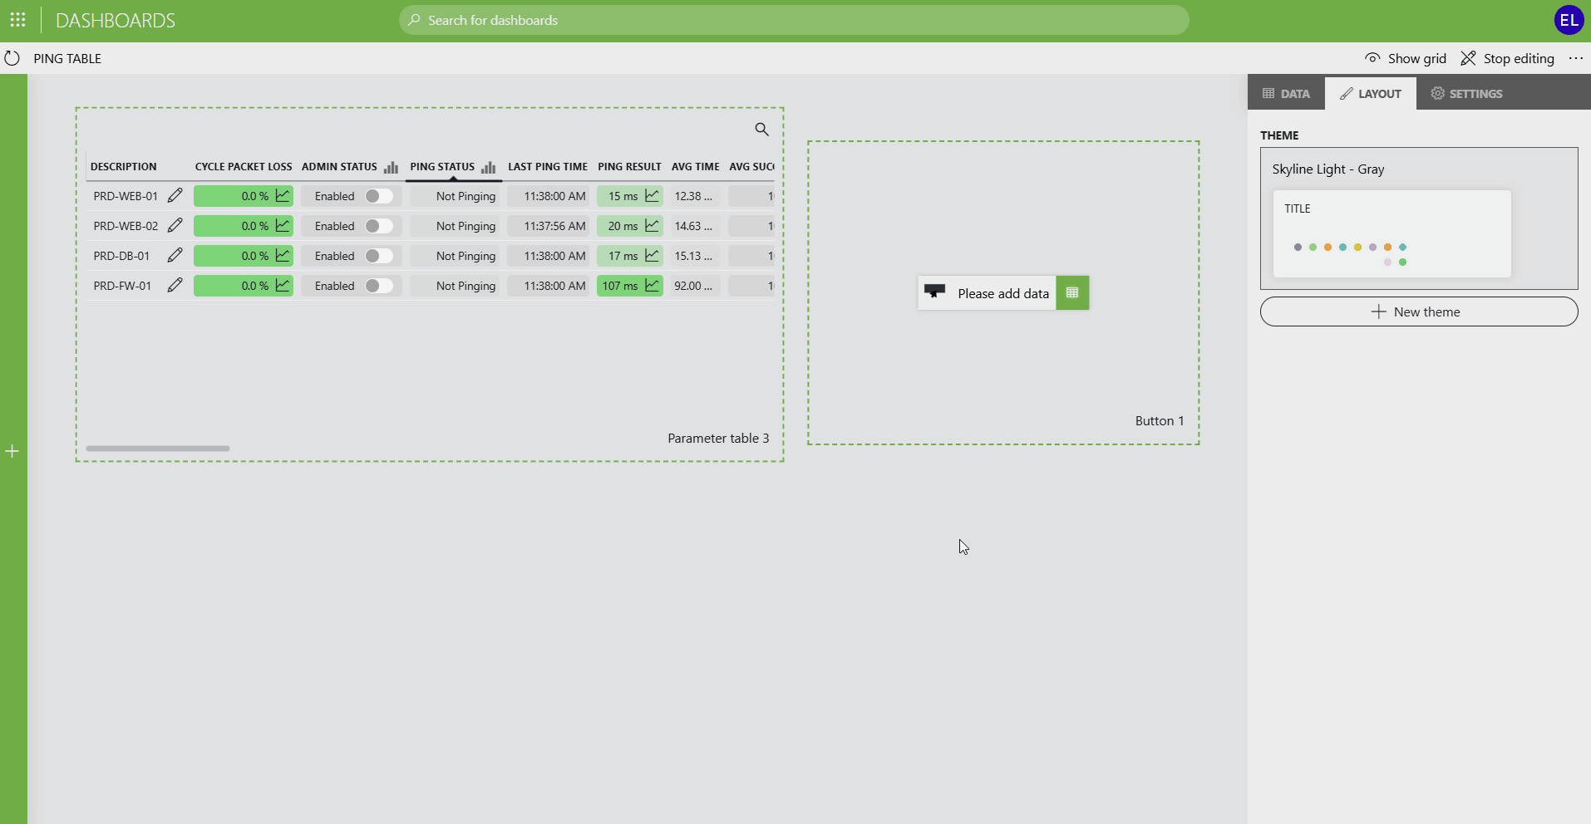Refresh the PING TABLE dashboard
The width and height of the screenshot is (1591, 824).
coord(12,58)
